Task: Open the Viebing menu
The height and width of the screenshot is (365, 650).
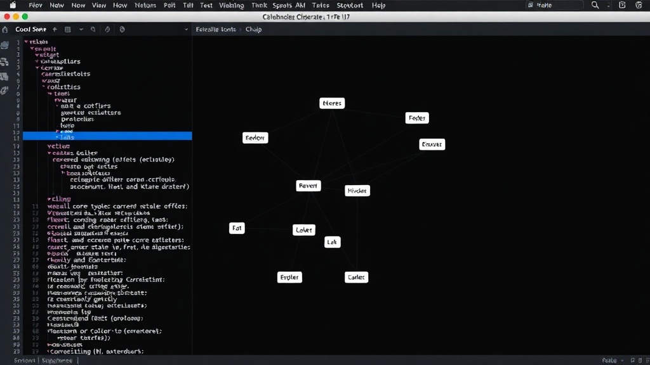Action: [x=231, y=5]
